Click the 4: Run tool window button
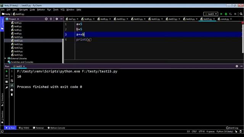Viewport: 244px width, 137px height. point(10,128)
